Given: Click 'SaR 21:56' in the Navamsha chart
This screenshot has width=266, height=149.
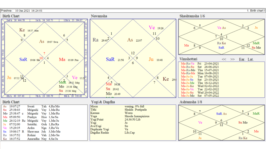Looking at the screenshot, I should click(115, 59).
